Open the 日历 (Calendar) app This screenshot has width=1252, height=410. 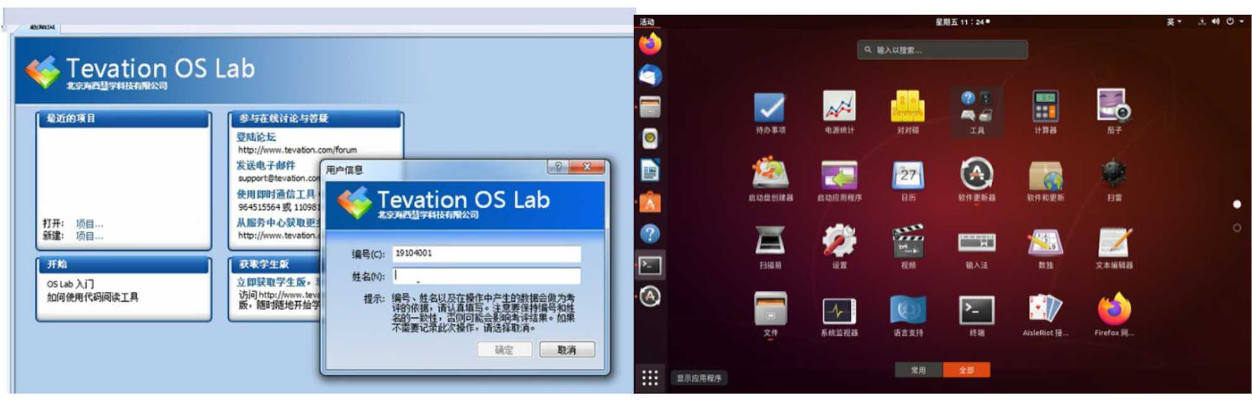[x=908, y=175]
